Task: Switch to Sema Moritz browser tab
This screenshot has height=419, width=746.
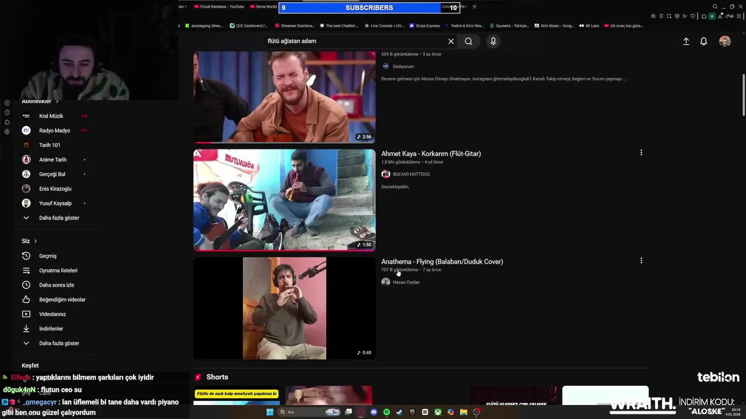Action: click(263, 6)
